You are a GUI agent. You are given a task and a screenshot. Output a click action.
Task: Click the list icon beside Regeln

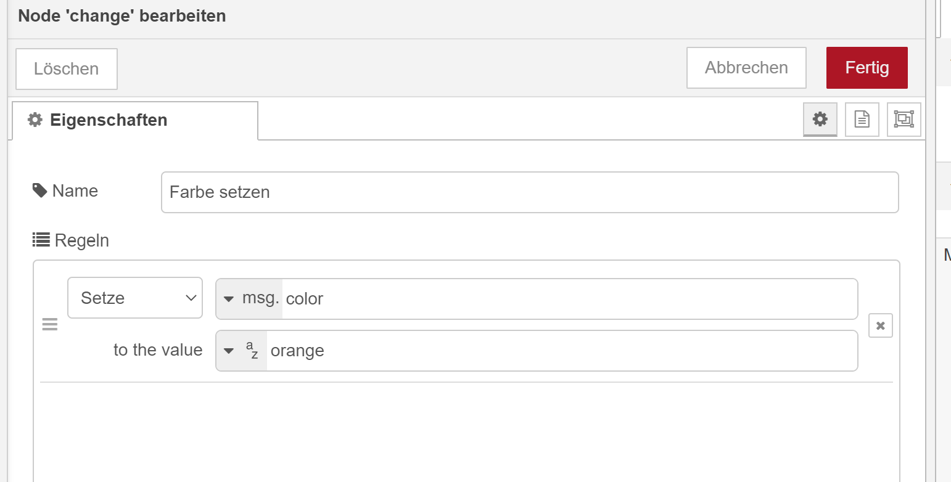(x=41, y=240)
